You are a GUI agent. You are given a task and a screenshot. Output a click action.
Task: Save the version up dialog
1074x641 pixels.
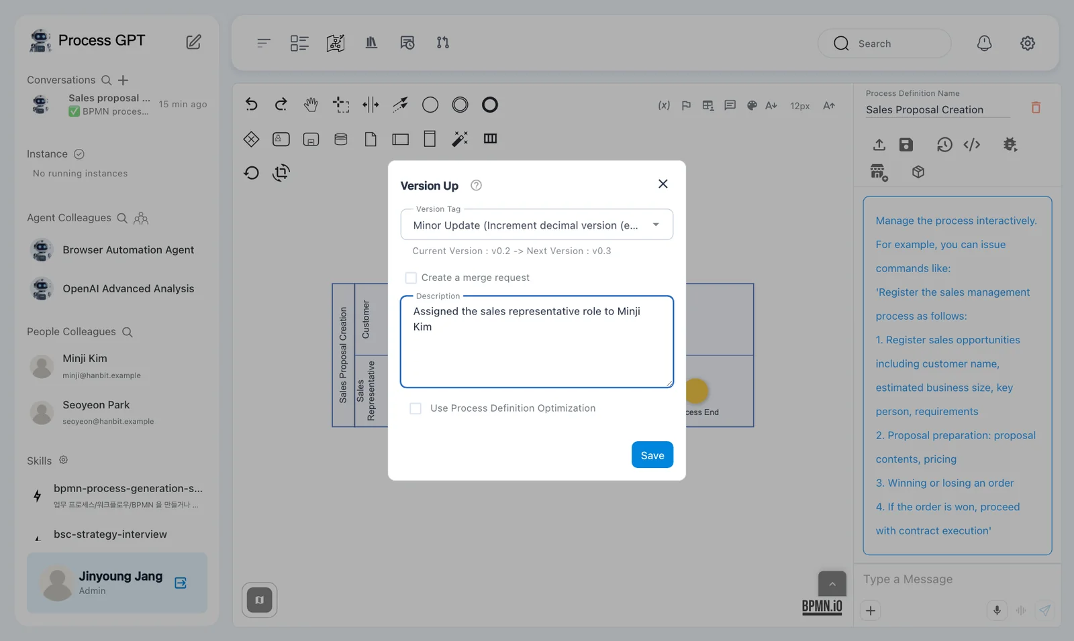point(652,455)
